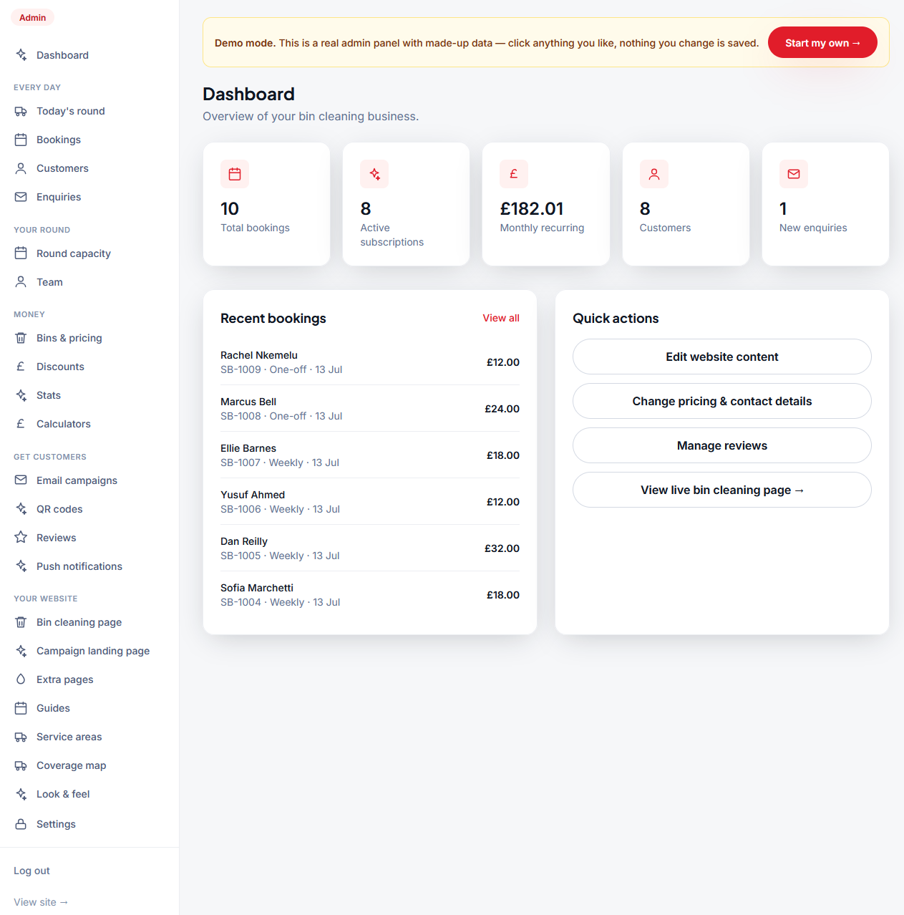Click the sparkle icon beside Stats
904x915 pixels.
tap(21, 395)
